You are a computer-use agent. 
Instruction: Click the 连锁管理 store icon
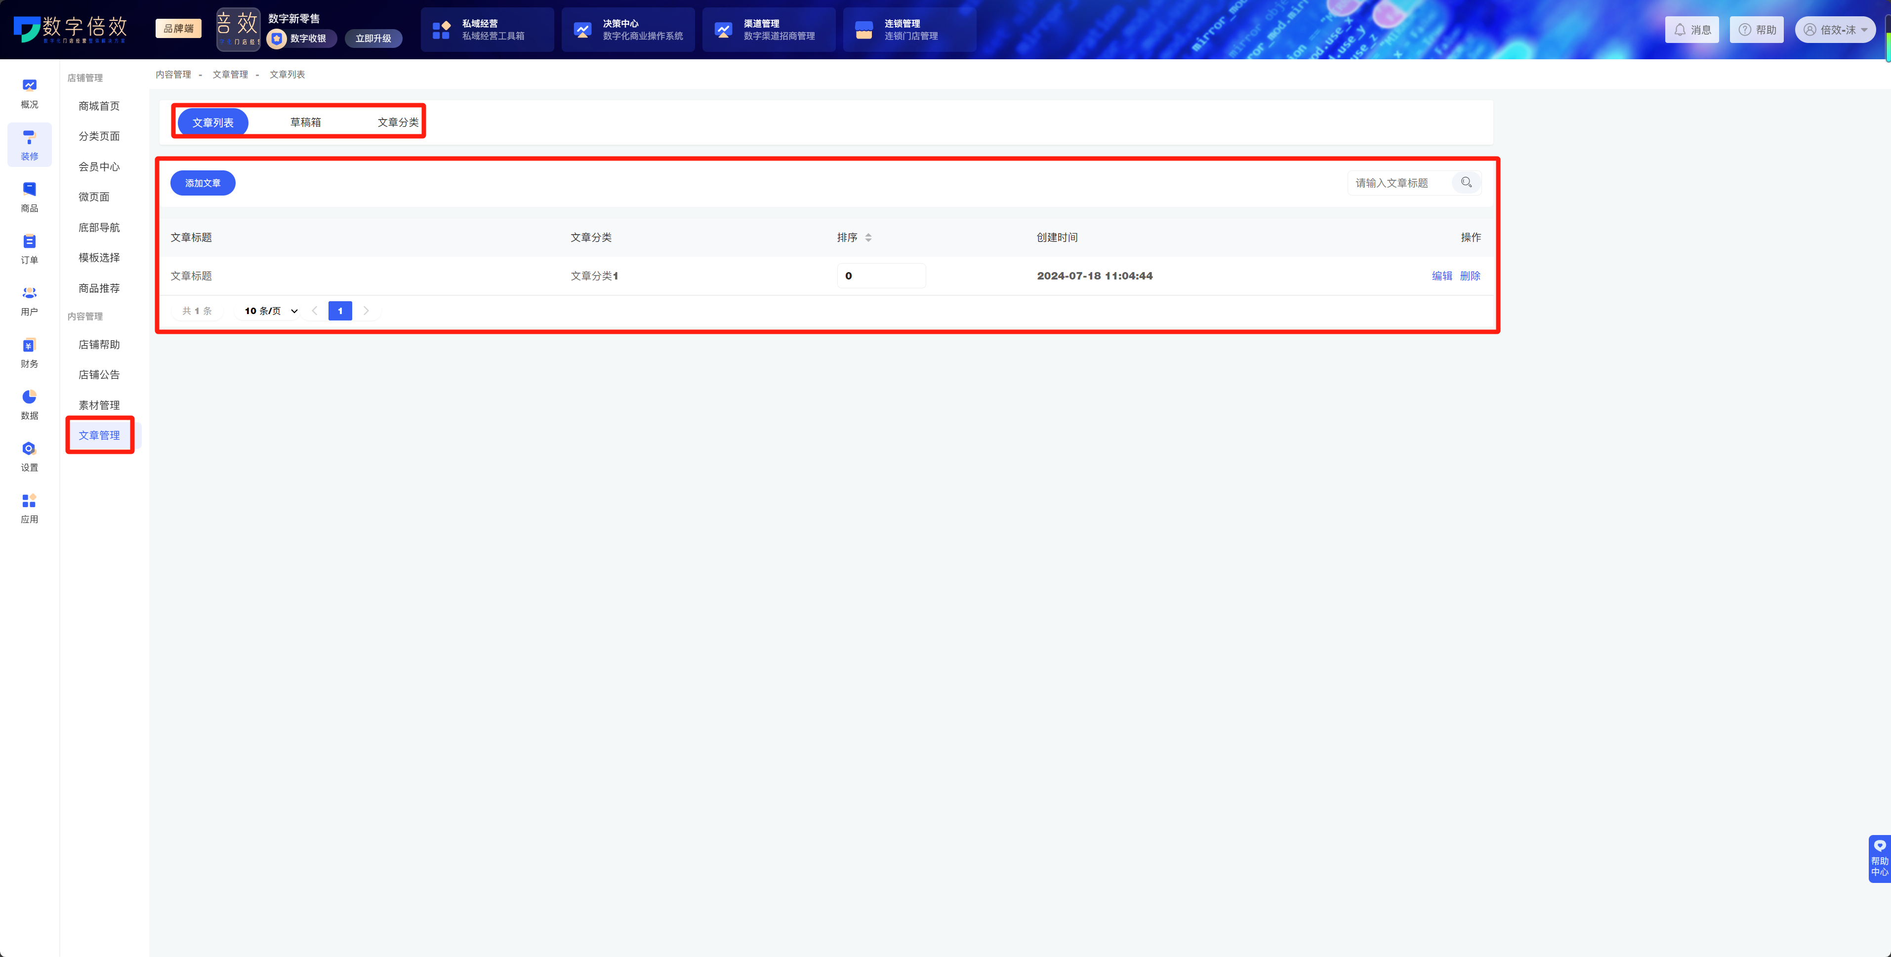tap(864, 29)
